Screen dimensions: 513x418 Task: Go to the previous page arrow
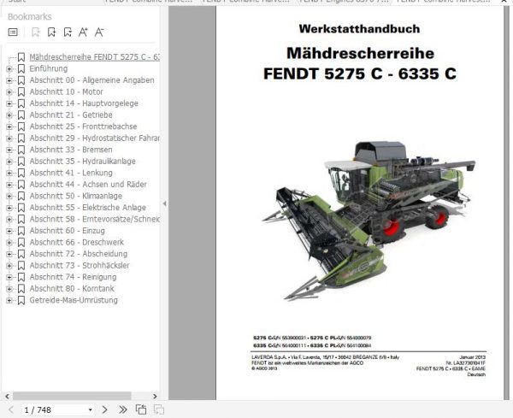click(11, 409)
